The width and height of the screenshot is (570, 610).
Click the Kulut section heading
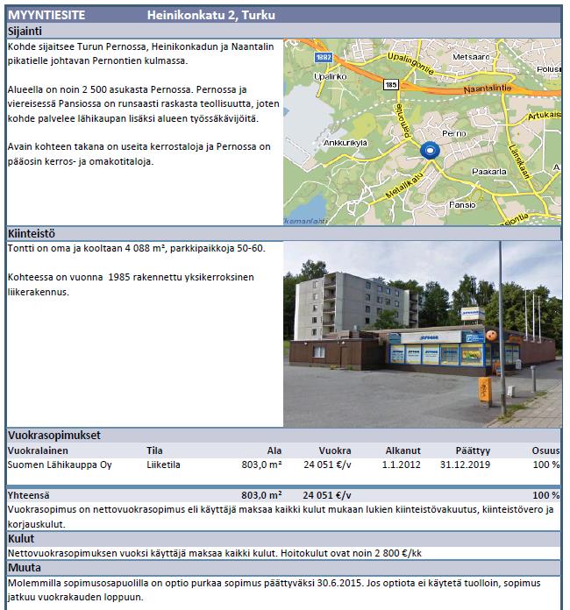coord(21,538)
